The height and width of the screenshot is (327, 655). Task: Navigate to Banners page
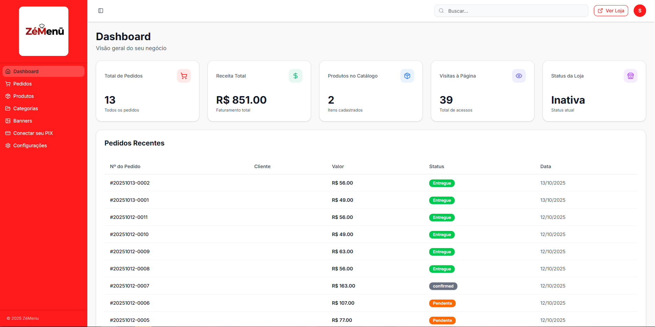[x=22, y=121]
